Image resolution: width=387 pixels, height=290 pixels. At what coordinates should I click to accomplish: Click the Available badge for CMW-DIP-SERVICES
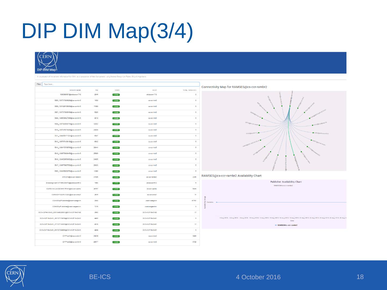click(116, 195)
